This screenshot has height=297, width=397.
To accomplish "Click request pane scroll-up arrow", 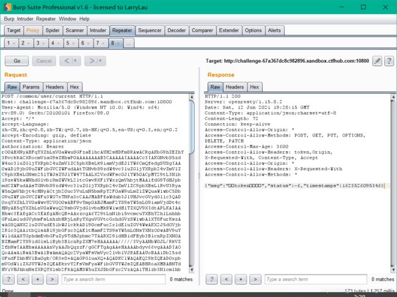I will (x=192, y=97).
